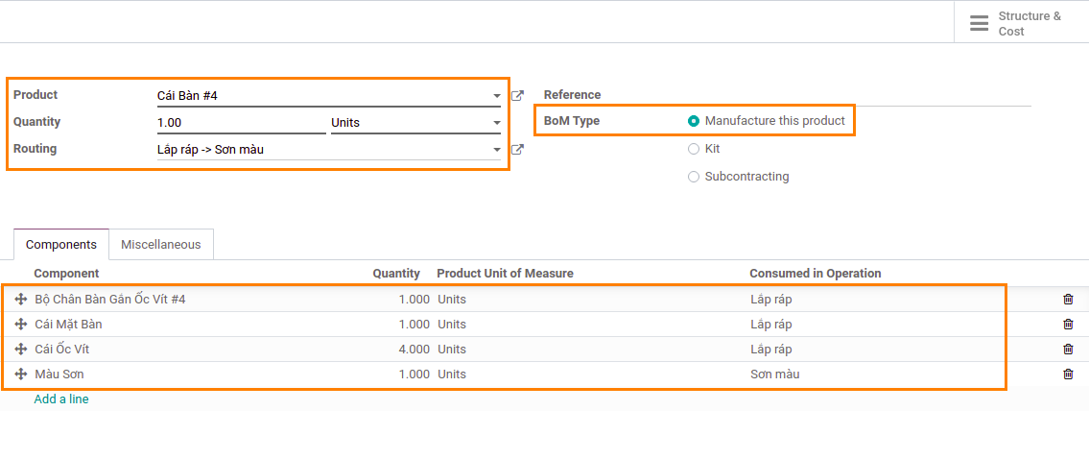Select the Kit BoM type
The image size is (1089, 459).
(x=693, y=149)
